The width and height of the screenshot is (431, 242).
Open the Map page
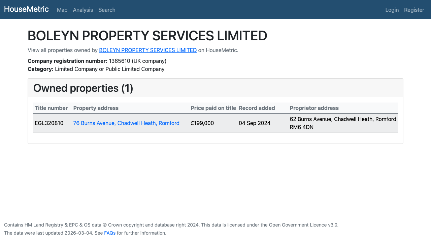(62, 10)
